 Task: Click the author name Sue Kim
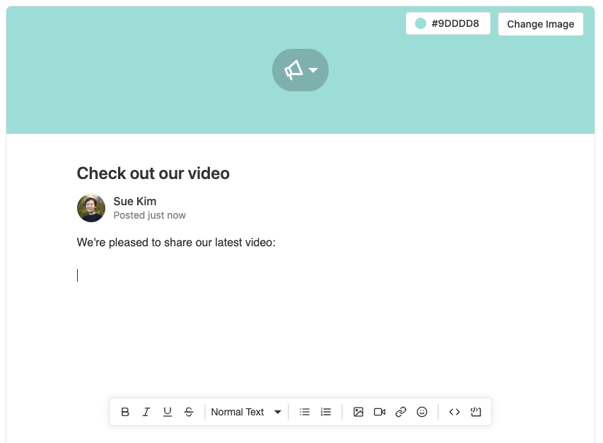[x=134, y=202]
